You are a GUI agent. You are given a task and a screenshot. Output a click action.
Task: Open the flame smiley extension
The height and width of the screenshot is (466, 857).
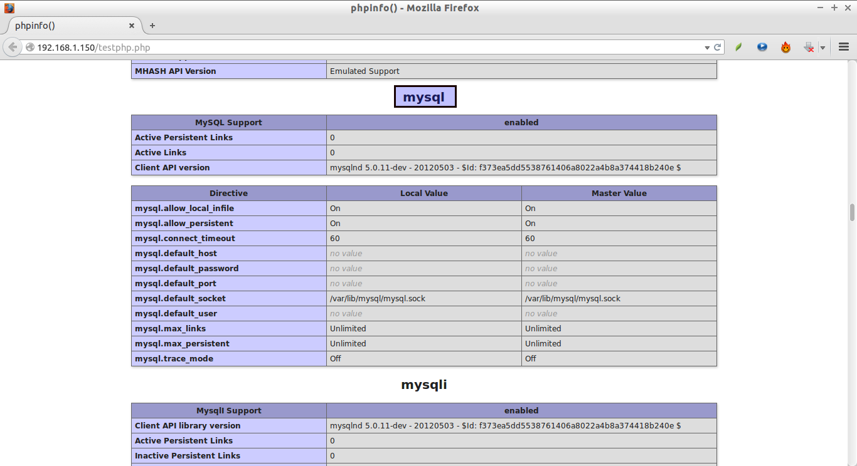(785, 47)
